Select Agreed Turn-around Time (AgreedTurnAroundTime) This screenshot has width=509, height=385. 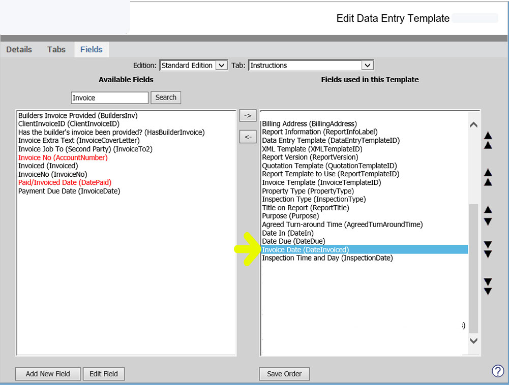[342, 224]
